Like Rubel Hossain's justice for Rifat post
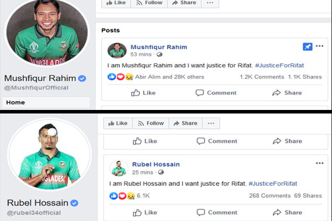Image resolution: width=332 pixels, height=221 pixels. coord(144,212)
